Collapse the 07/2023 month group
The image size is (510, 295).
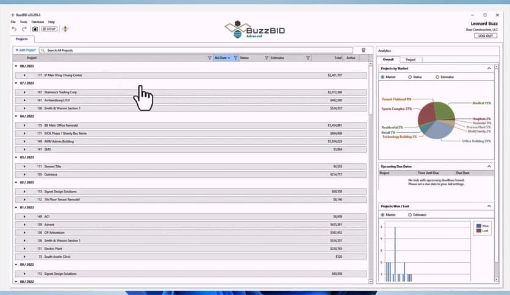16,83
